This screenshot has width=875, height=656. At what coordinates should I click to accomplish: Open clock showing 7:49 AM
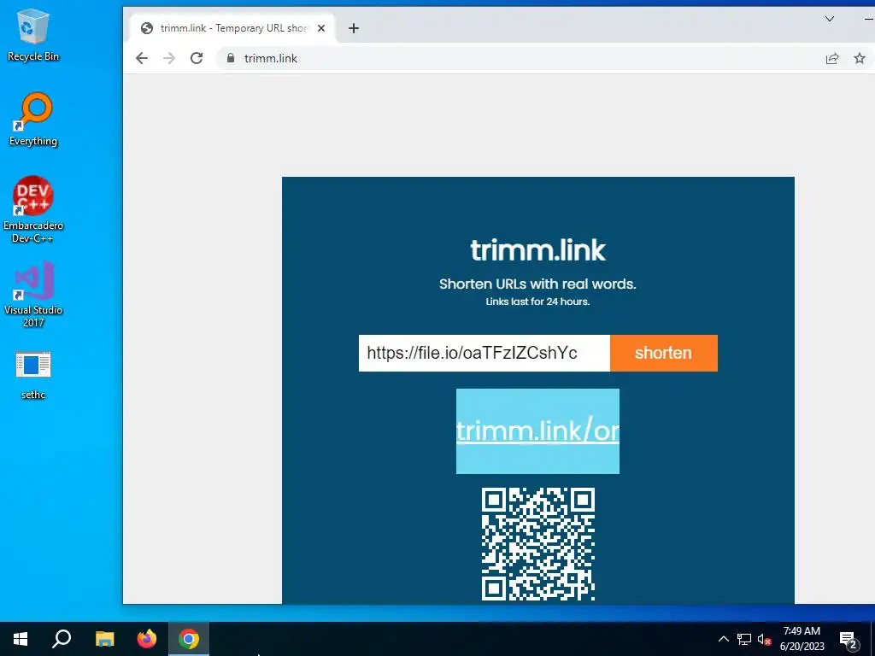pos(802,639)
